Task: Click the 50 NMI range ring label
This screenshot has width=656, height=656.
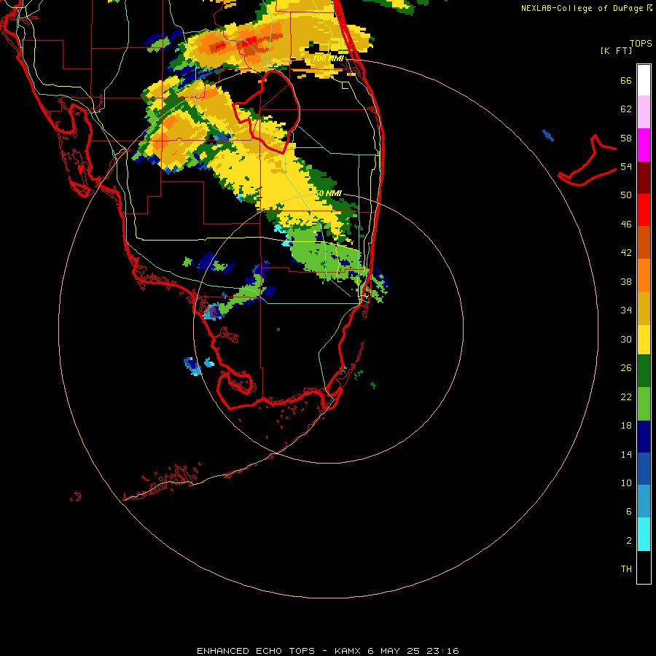Action: [328, 193]
